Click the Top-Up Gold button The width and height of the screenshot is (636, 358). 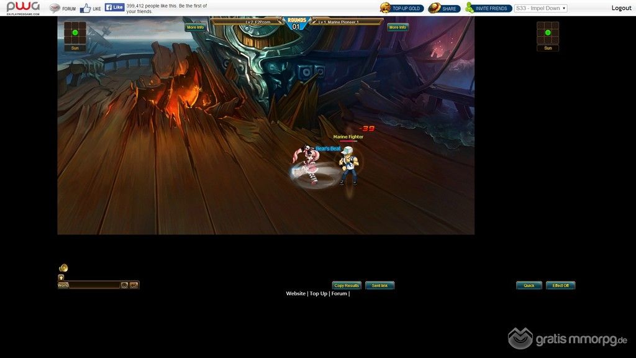[401, 8]
